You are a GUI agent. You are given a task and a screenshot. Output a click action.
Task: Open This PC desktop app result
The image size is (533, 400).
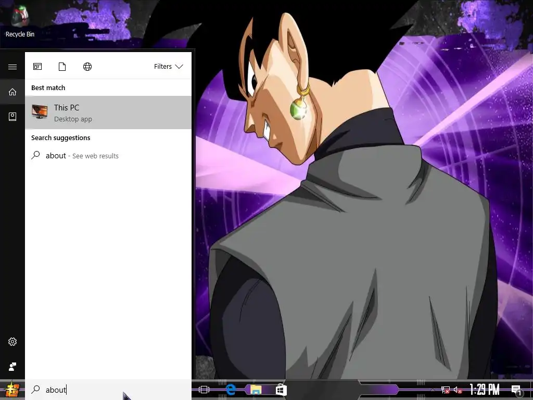[x=108, y=113]
